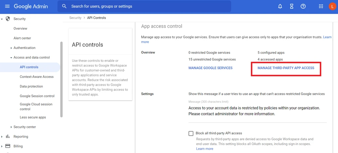Open Context-Aware Access in sidebar

(36, 77)
